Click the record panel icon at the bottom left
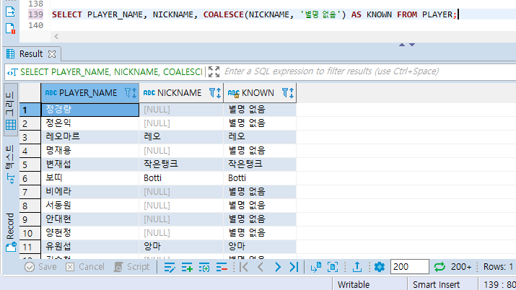Image resolution: width=516 pixels, height=290 pixels. (x=11, y=247)
